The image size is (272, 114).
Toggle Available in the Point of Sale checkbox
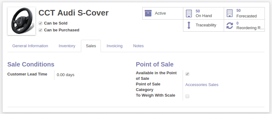(x=187, y=74)
